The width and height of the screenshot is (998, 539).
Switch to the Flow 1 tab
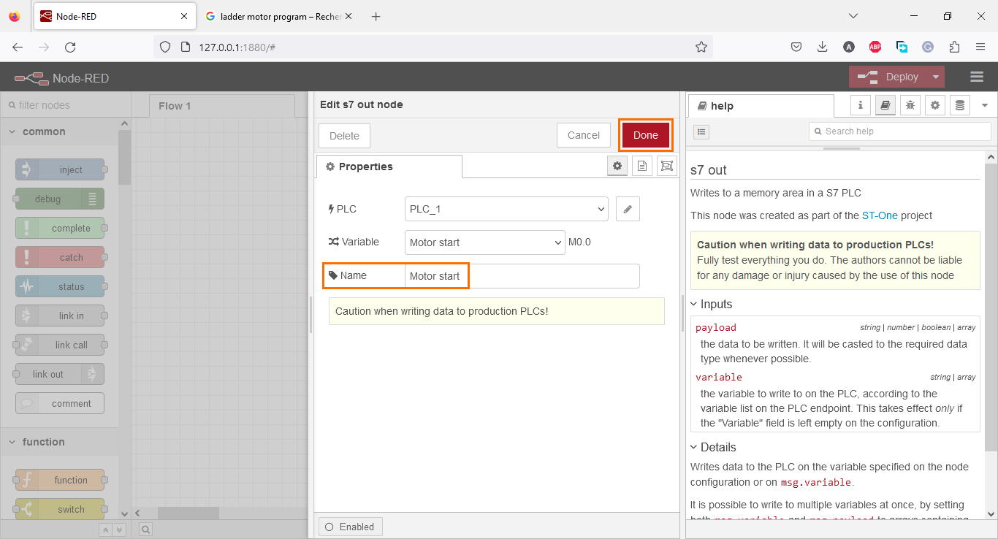[x=175, y=106]
